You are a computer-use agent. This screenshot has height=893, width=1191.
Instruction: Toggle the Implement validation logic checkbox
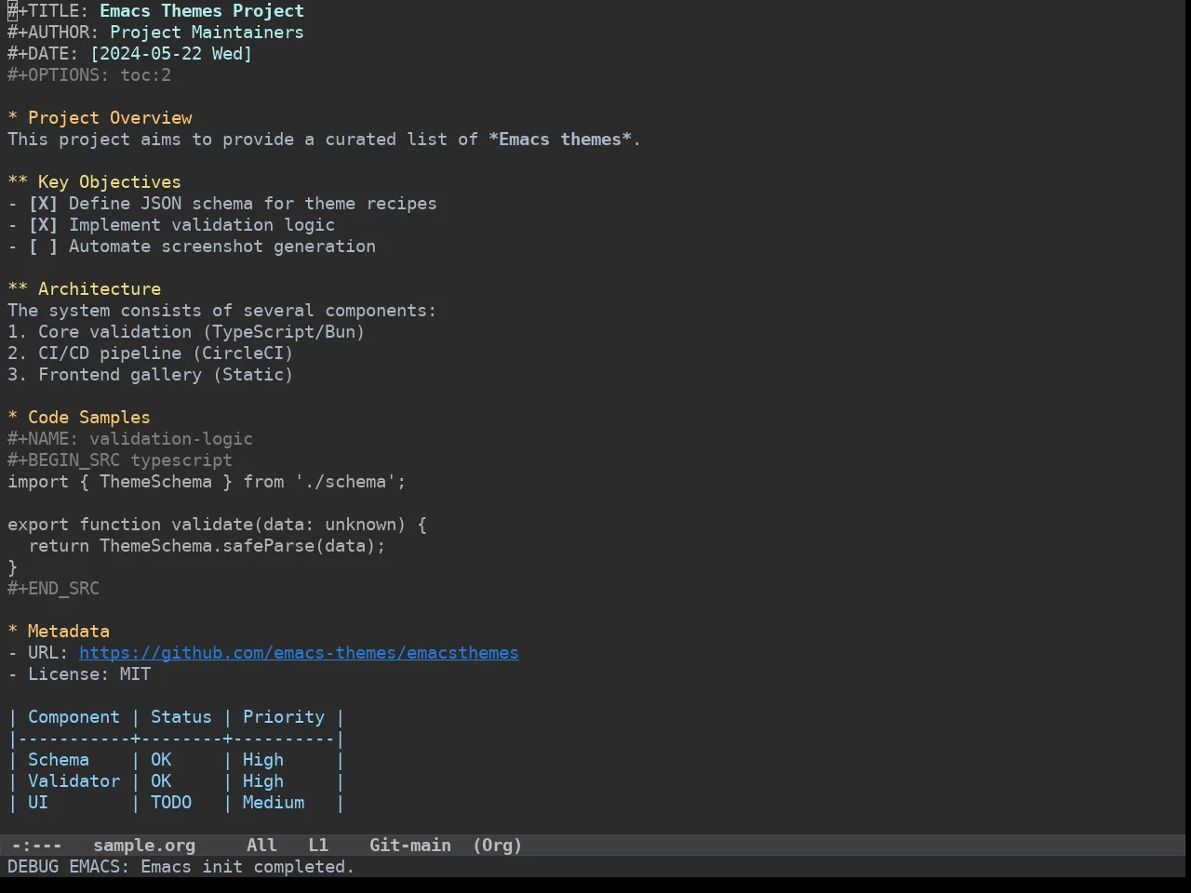[43, 225]
